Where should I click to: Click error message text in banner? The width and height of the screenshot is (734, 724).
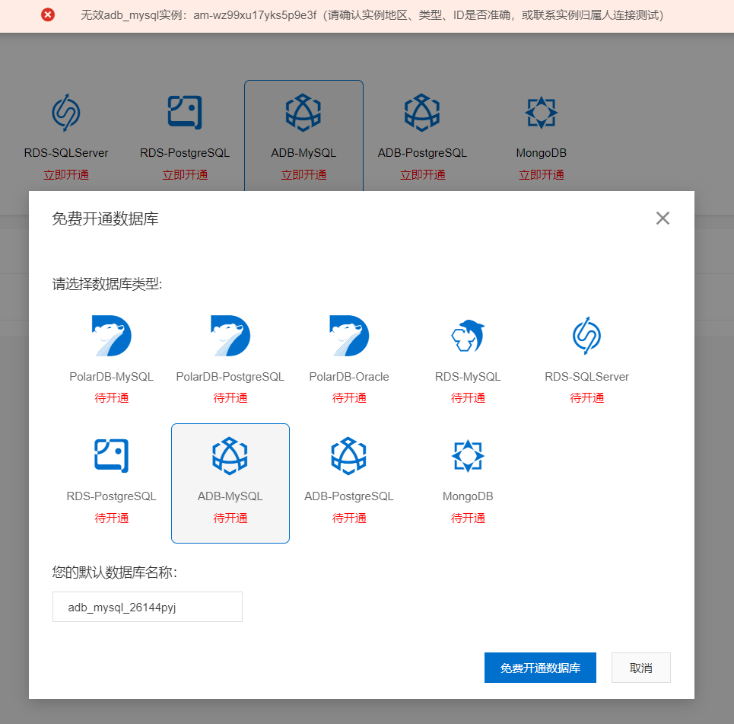pyautogui.click(x=372, y=15)
